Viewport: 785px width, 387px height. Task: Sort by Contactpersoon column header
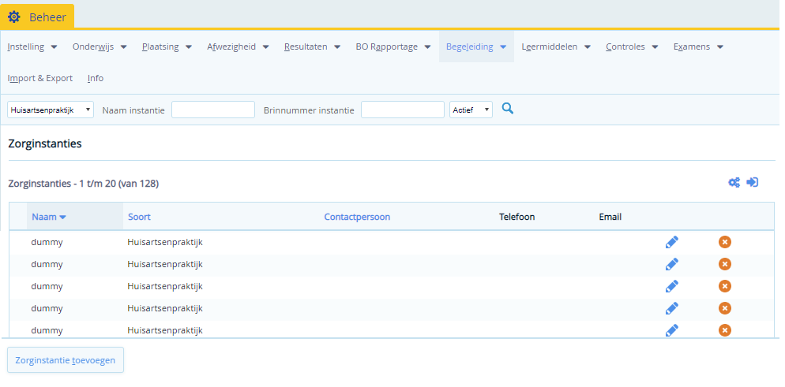coord(357,217)
